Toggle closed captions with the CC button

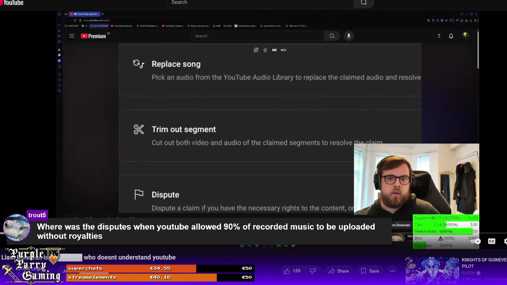(x=492, y=241)
